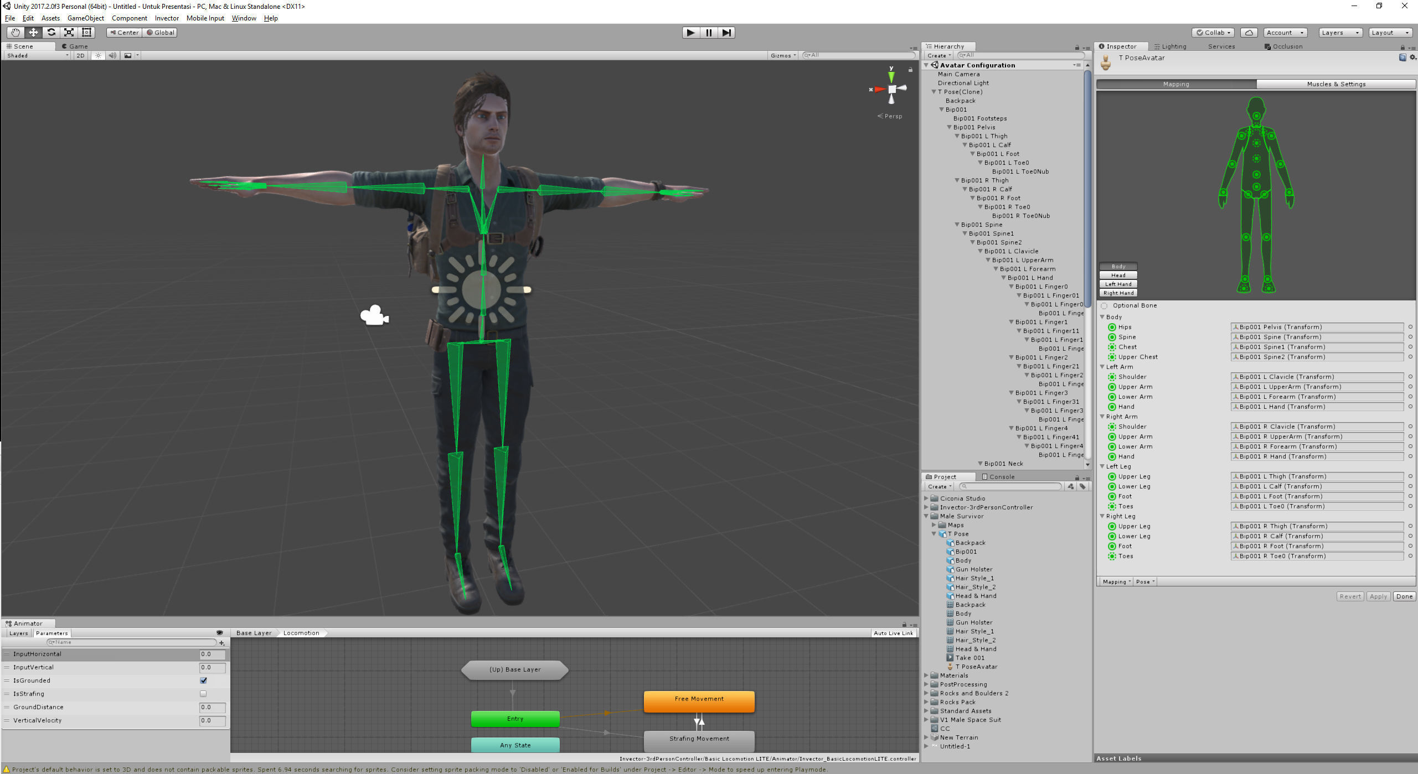Click the eye icon in Animator panel
Image resolution: width=1418 pixels, height=774 pixels.
[x=219, y=633]
